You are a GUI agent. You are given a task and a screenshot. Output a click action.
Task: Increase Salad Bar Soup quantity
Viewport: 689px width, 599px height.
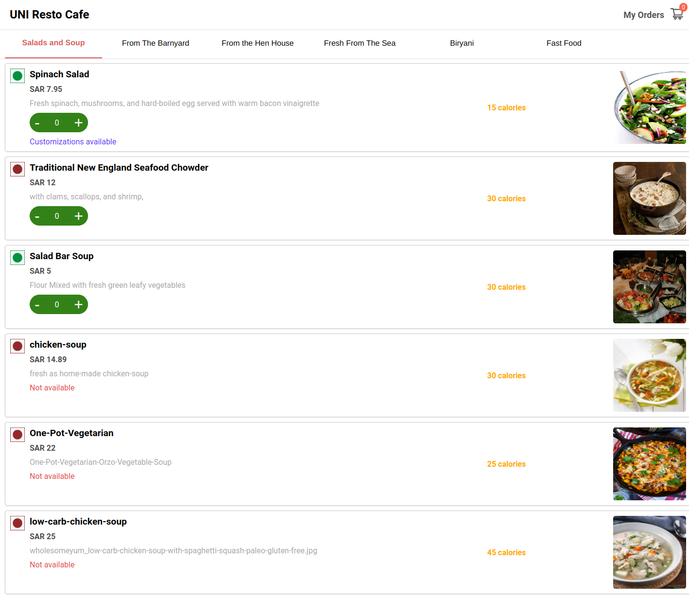(78, 304)
